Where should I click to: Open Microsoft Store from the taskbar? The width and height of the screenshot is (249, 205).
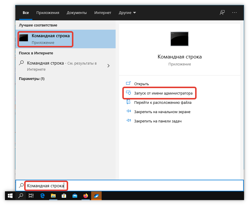pos(64,196)
